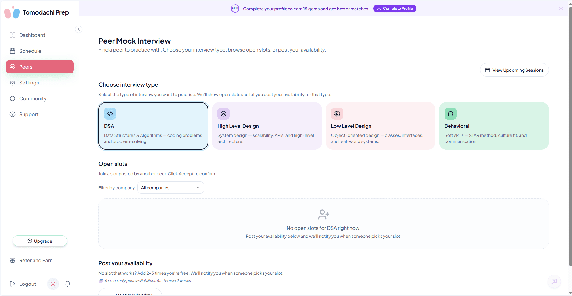Select the DSA interview type card
Viewport: 572px width, 296px height.
pos(153,126)
